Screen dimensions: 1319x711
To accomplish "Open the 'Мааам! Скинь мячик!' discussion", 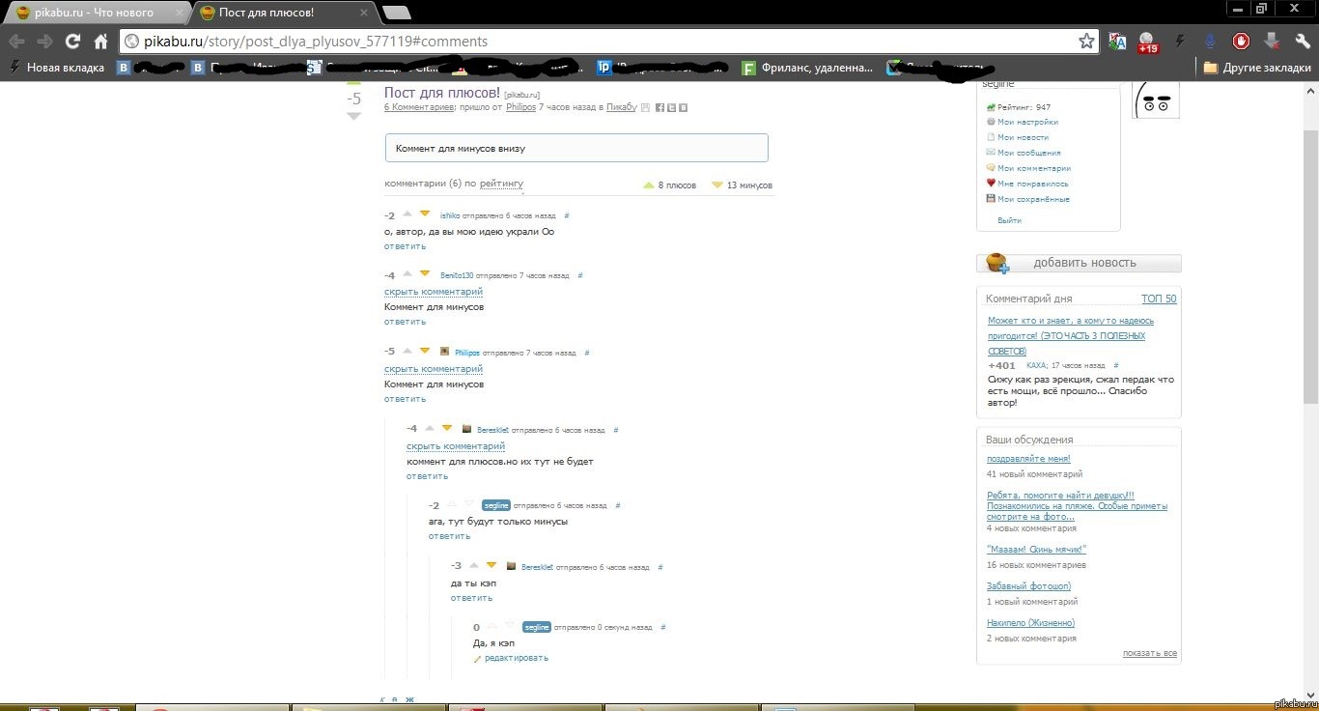I will [1037, 550].
